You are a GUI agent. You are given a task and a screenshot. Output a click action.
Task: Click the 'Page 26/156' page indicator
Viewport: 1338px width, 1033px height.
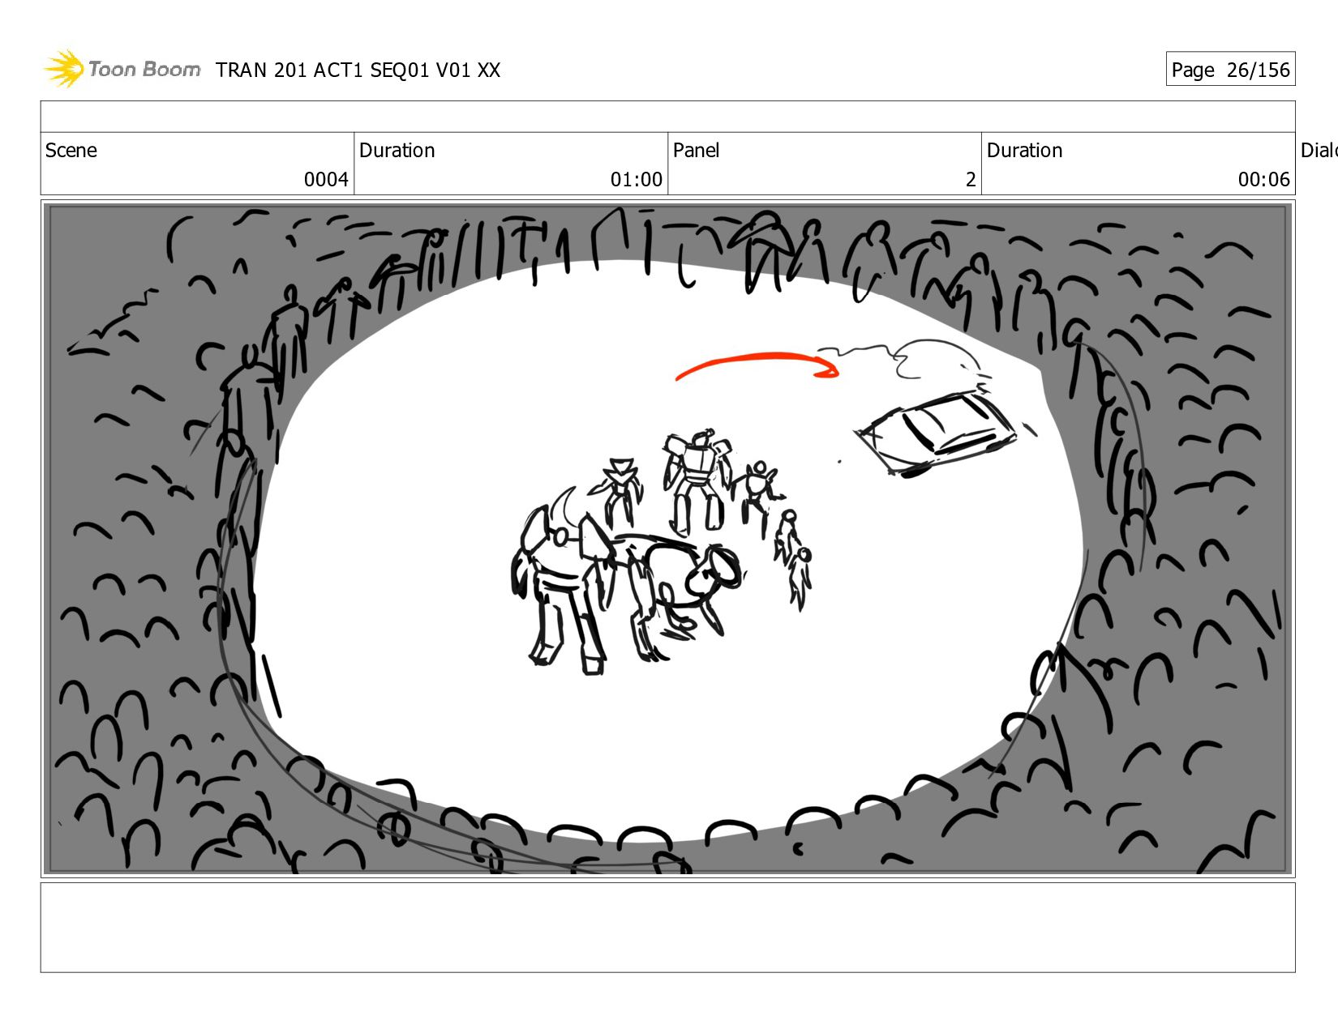pos(1230,70)
